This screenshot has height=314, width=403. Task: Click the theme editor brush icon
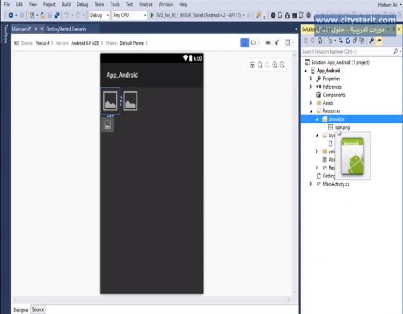pos(277,43)
